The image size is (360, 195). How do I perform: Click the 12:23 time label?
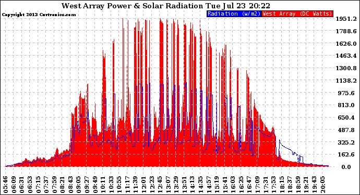[x=152, y=185]
